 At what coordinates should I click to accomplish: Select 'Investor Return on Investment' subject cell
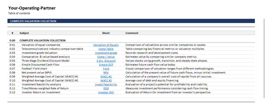[x=41, y=92]
